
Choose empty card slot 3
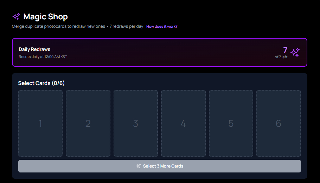tap(136, 123)
